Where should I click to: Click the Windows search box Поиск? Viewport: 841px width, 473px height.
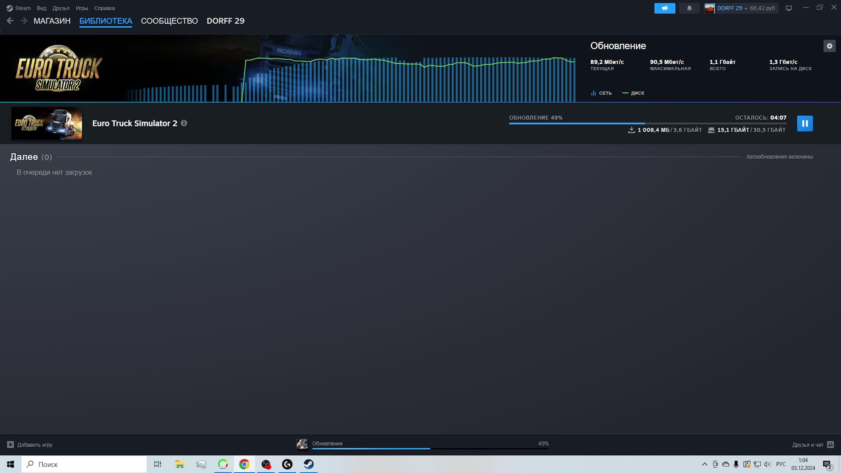[84, 464]
